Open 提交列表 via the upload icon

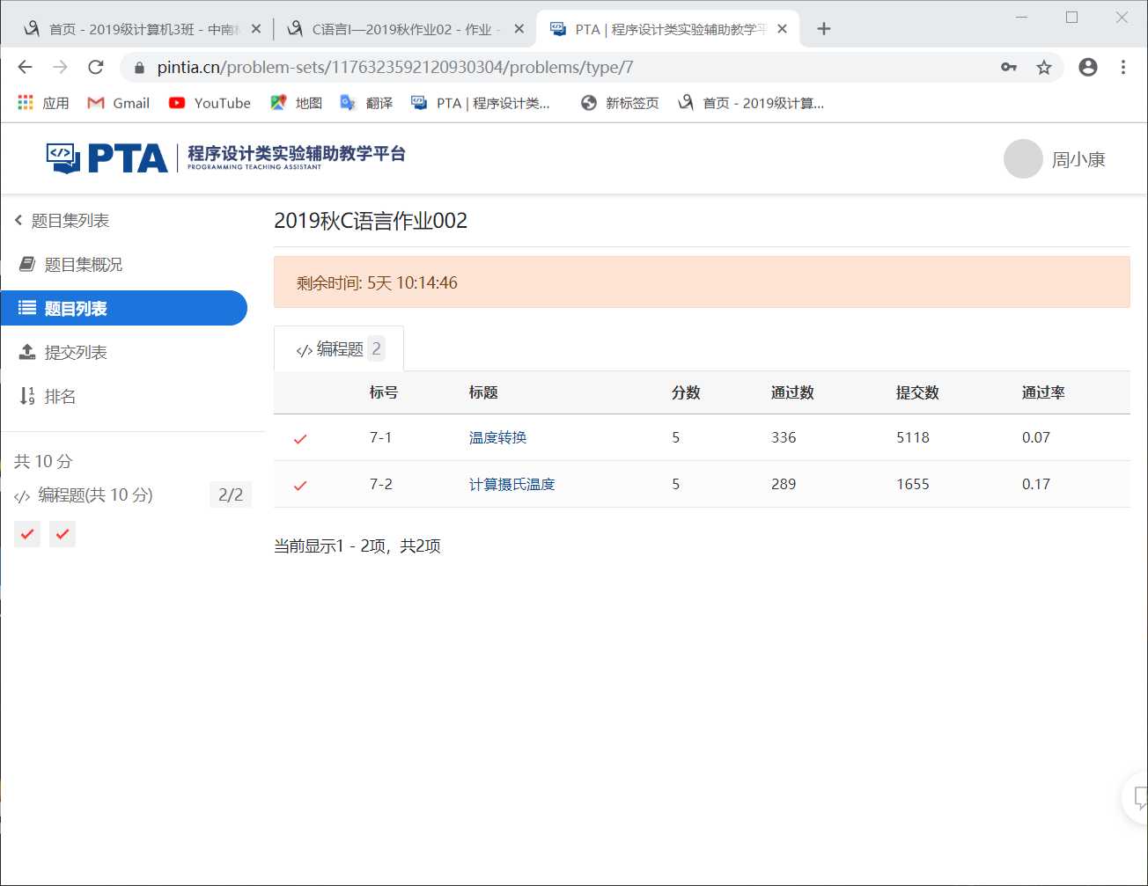coord(29,352)
